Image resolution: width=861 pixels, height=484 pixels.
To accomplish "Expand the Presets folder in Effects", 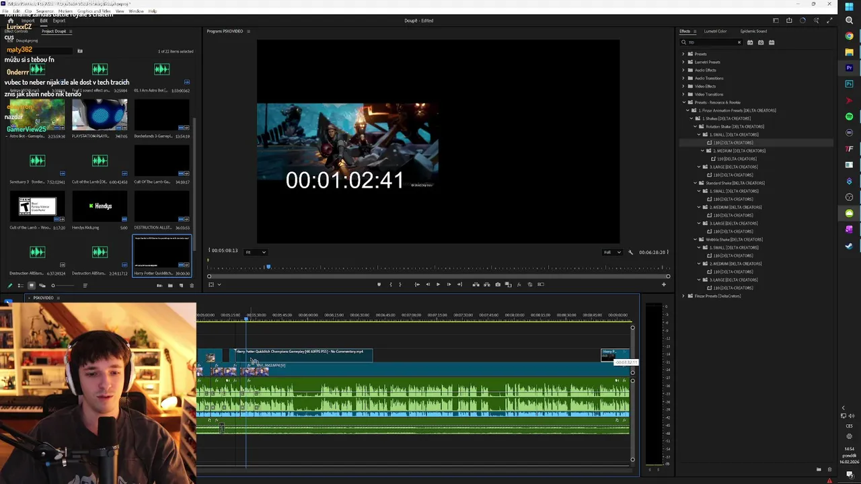I will pos(683,54).
